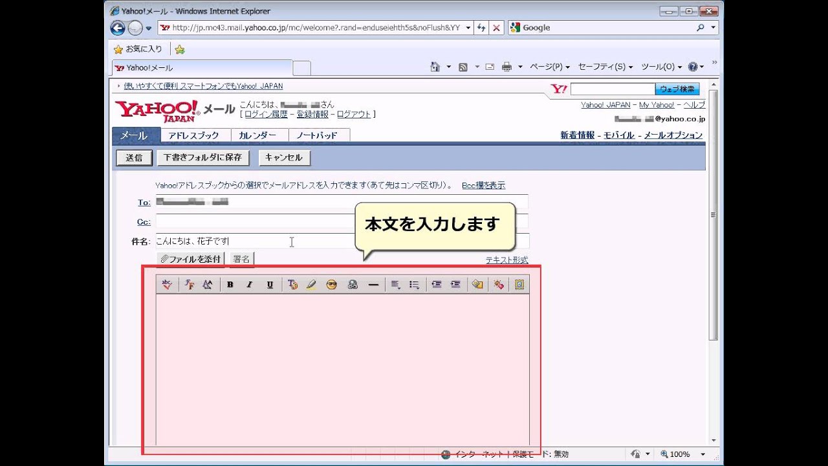This screenshot has width=828, height=466.
Task: Click the vertical page scrollbar thumb
Action: click(x=714, y=216)
